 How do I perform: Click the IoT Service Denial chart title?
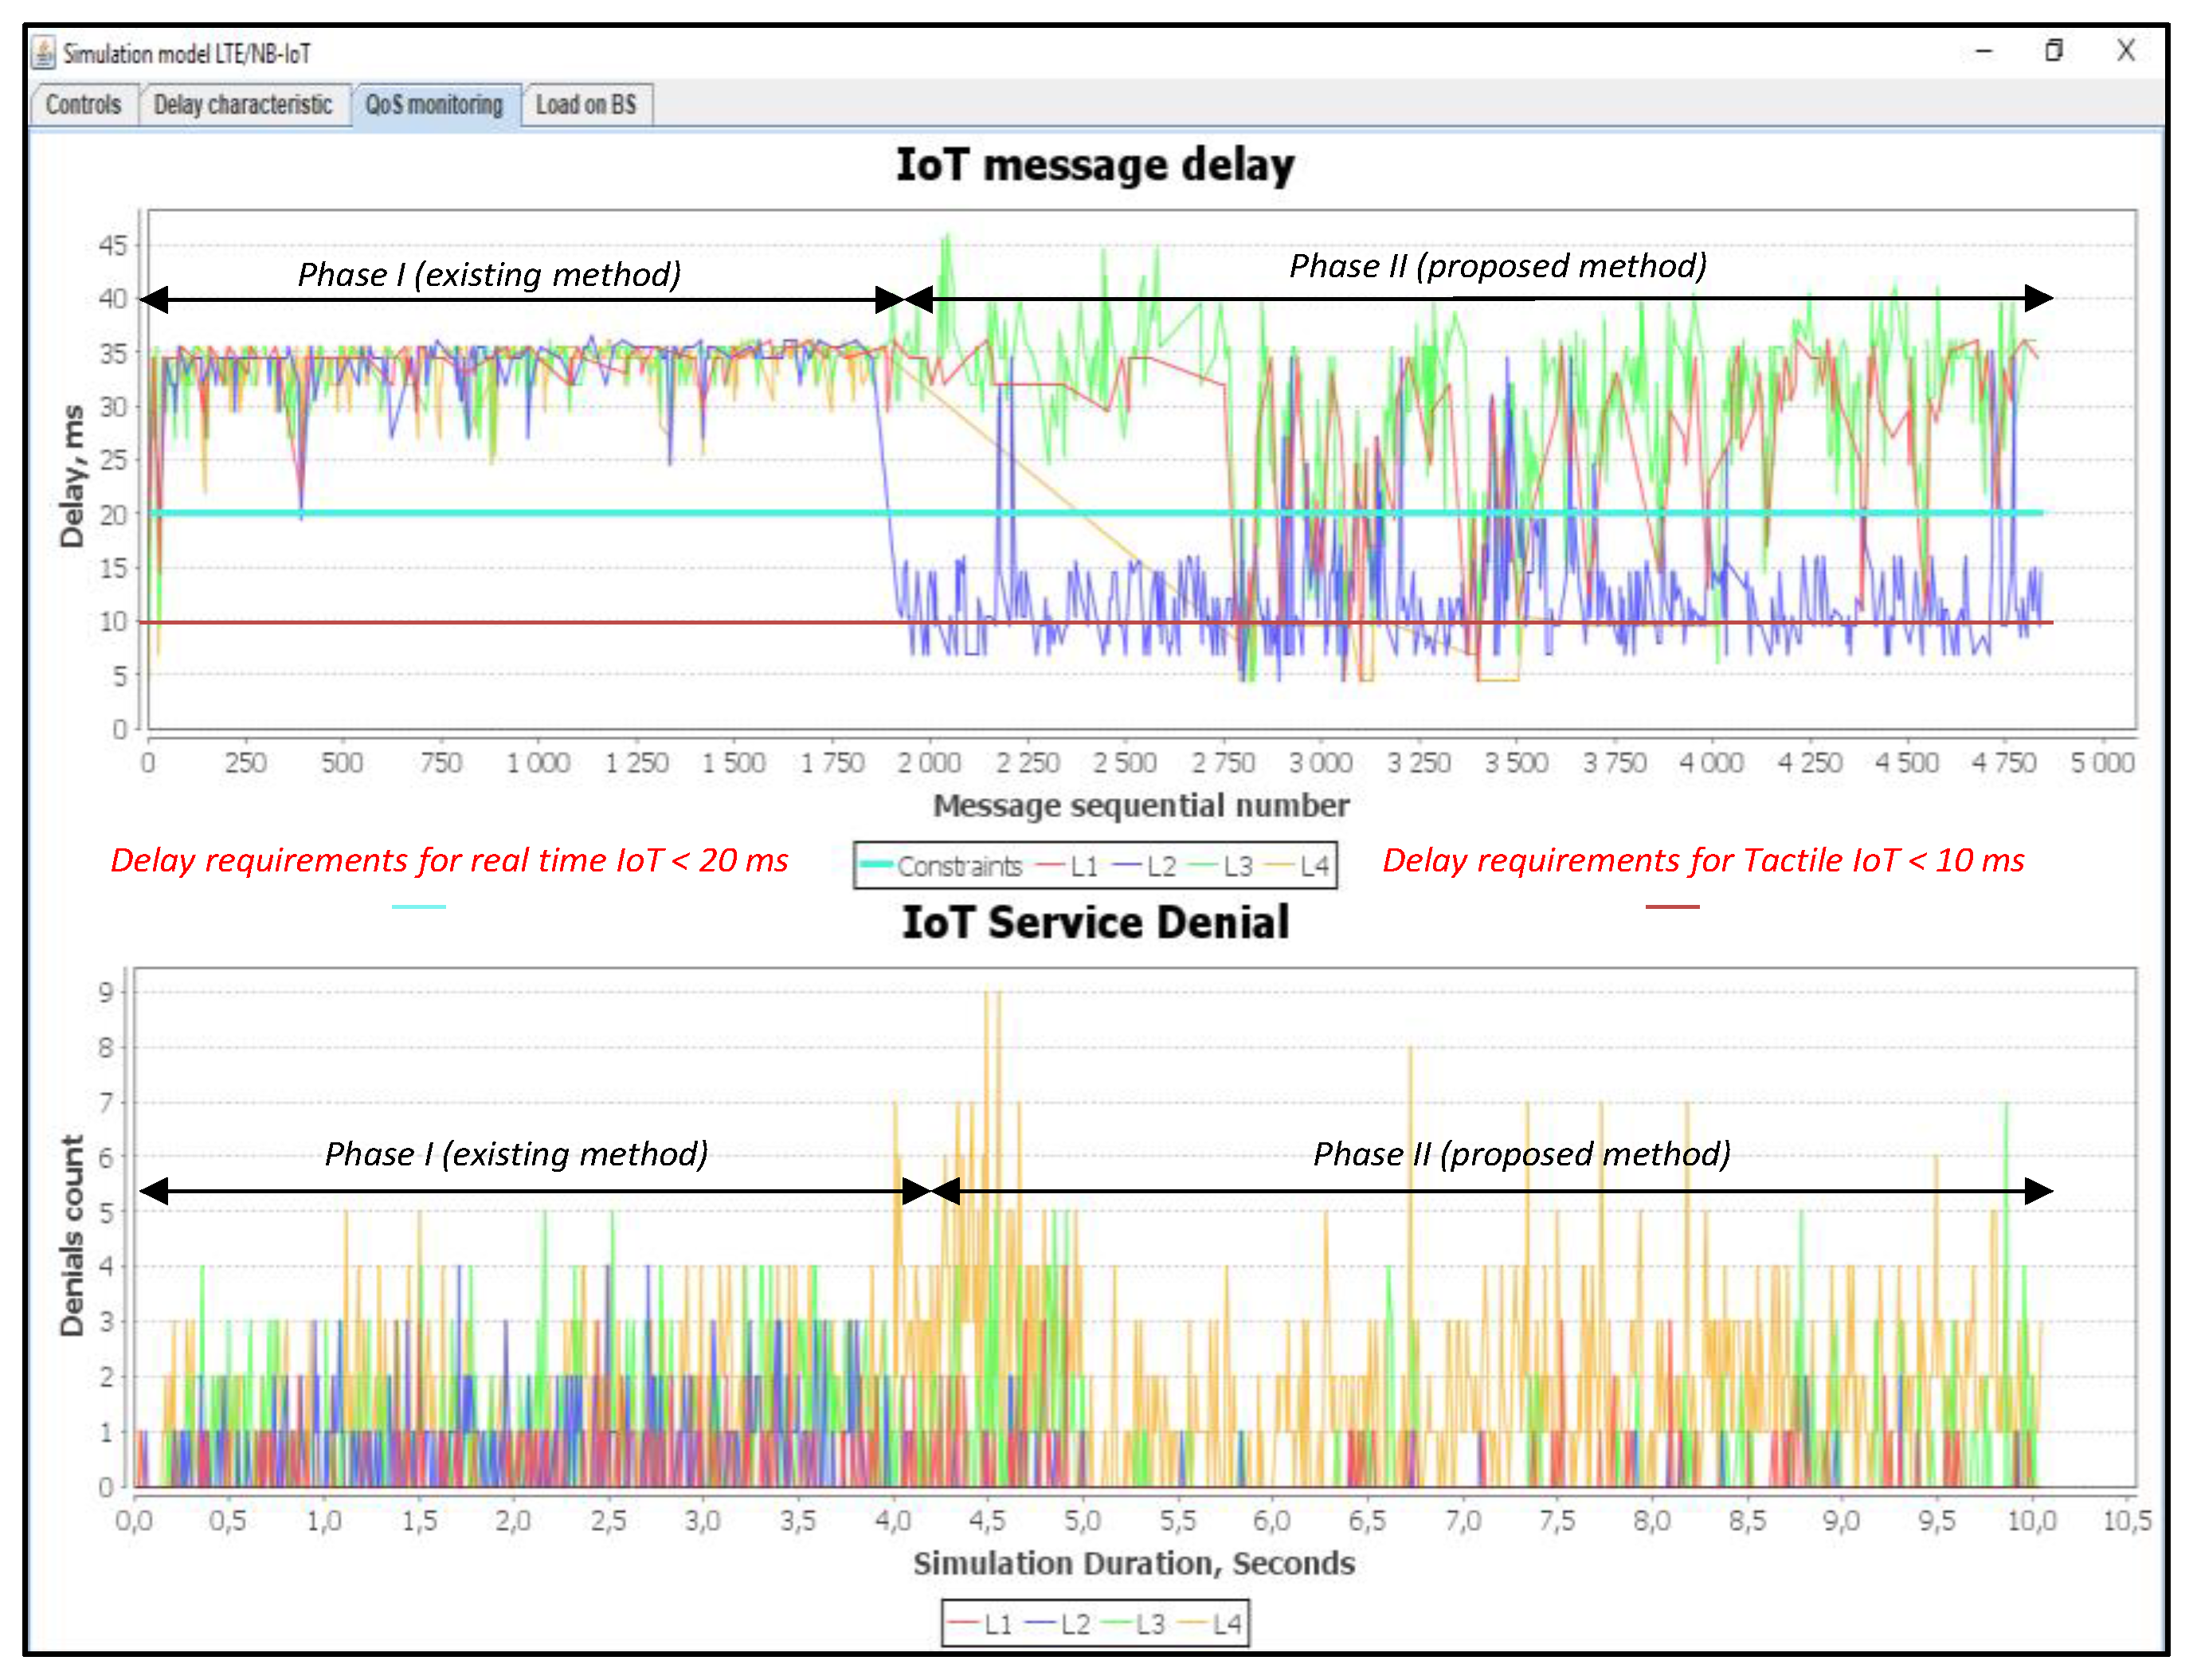(1095, 922)
